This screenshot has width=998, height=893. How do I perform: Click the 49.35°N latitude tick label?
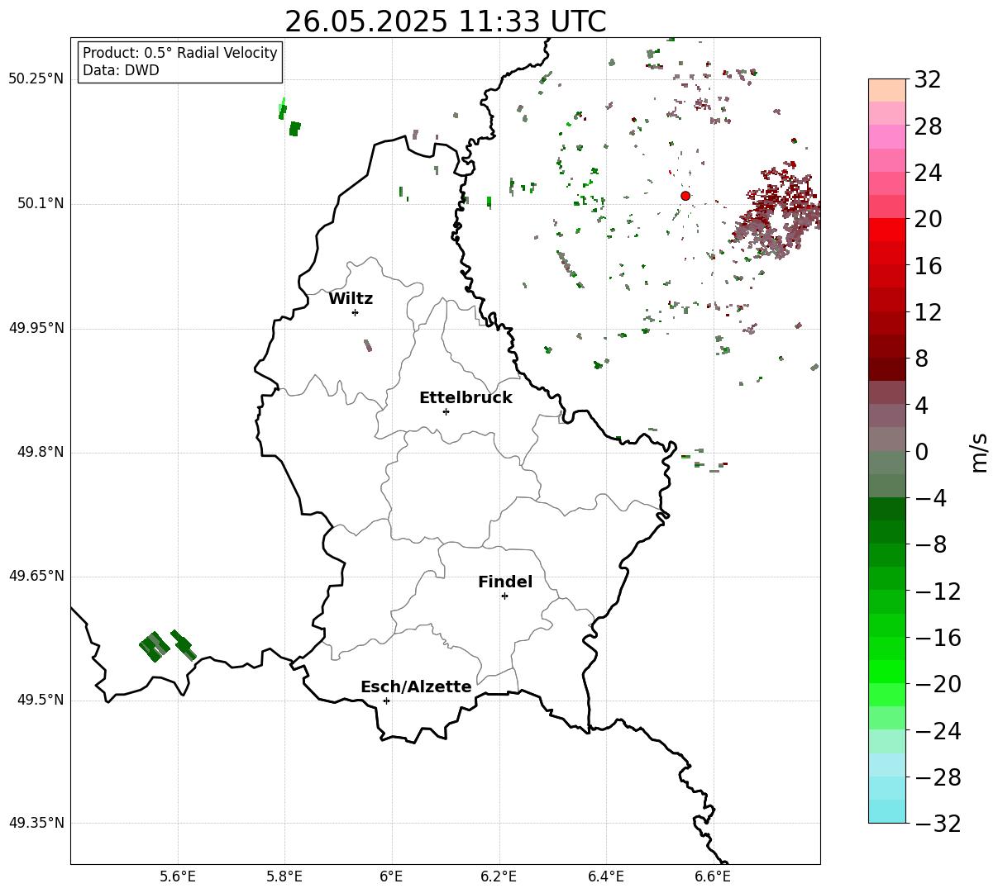click(x=36, y=823)
